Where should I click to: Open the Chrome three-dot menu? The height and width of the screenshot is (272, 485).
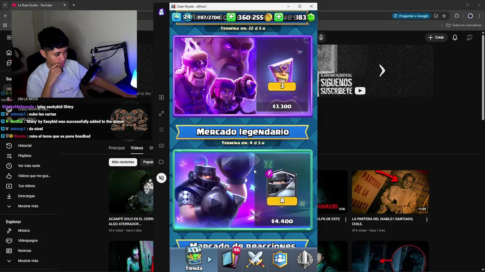(480, 16)
